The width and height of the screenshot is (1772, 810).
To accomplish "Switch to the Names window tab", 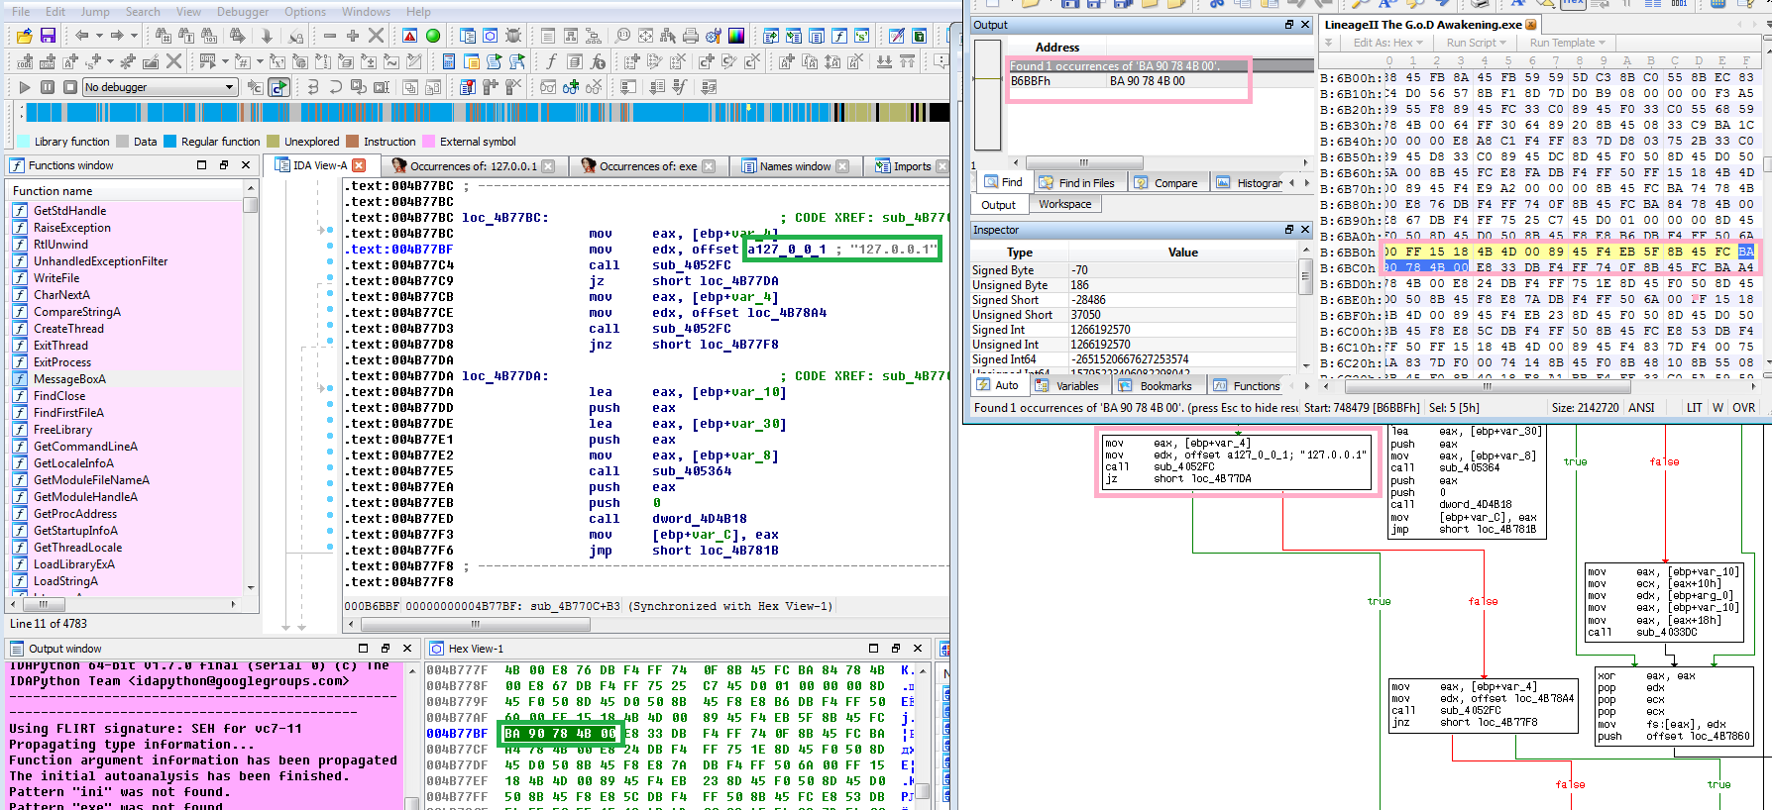I will pyautogui.click(x=795, y=166).
